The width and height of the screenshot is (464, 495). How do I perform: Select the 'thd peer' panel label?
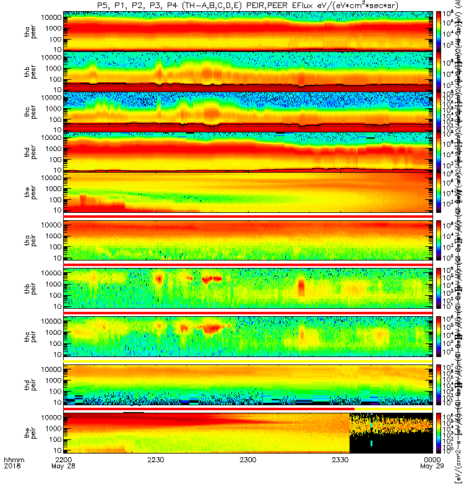(x=30, y=152)
